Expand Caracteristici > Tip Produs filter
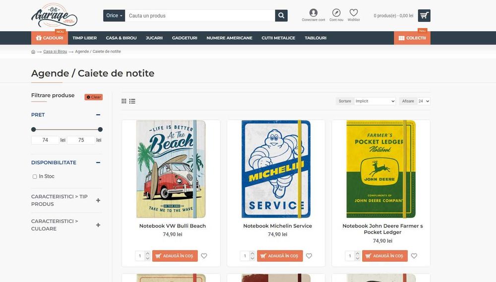The width and height of the screenshot is (496, 282). (x=98, y=201)
